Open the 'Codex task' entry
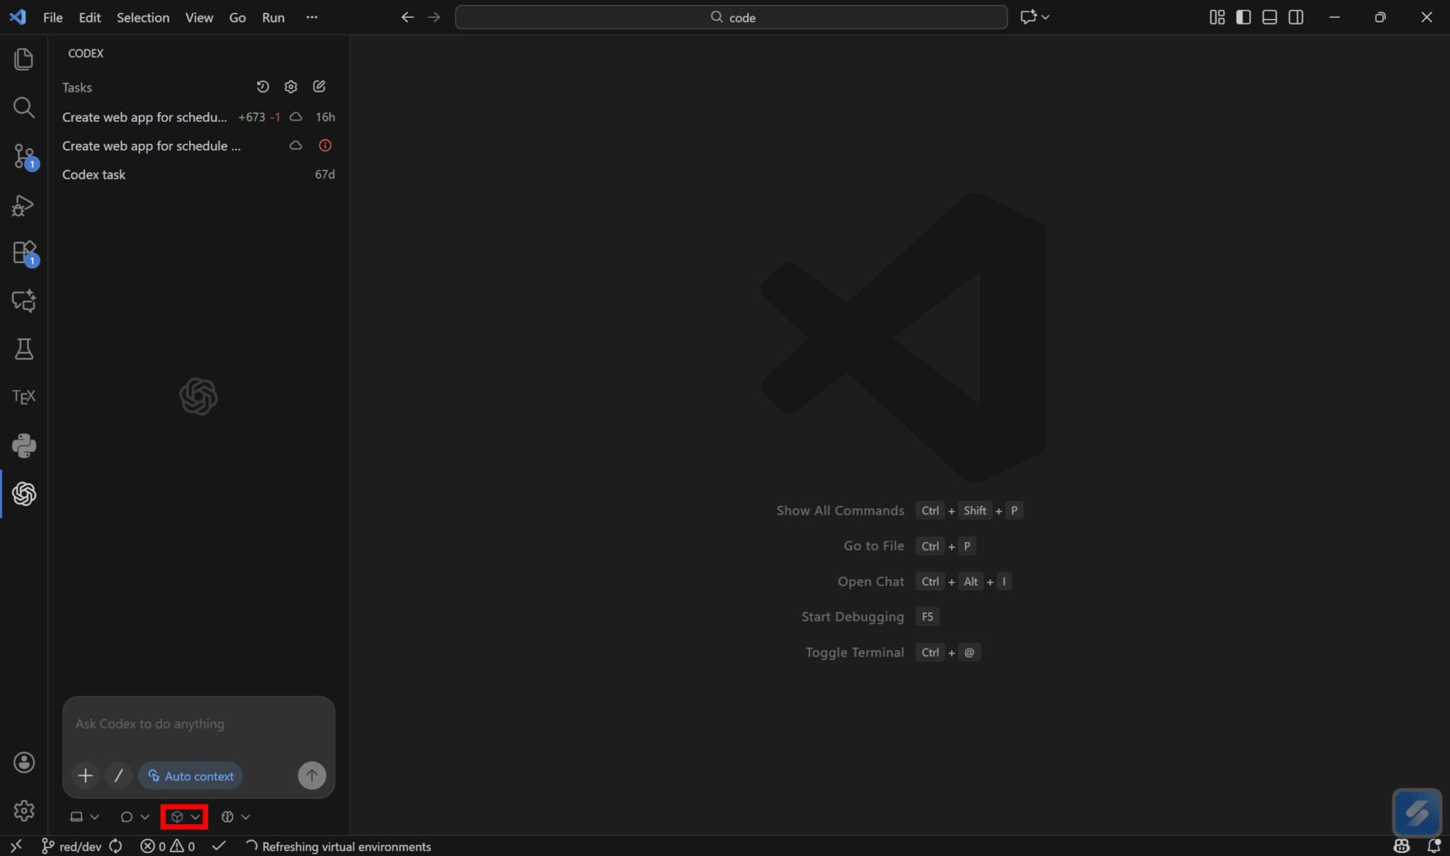 tap(94, 175)
